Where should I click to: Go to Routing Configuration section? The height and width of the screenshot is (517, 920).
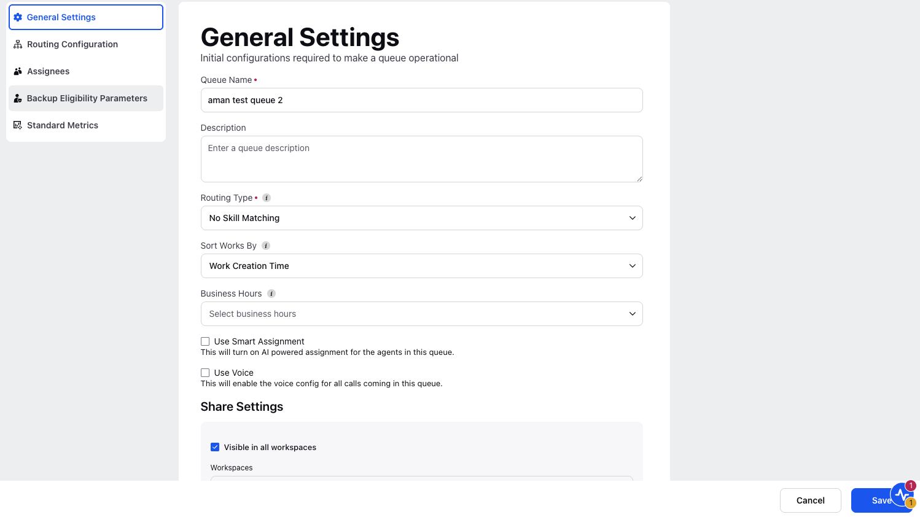pos(86,44)
